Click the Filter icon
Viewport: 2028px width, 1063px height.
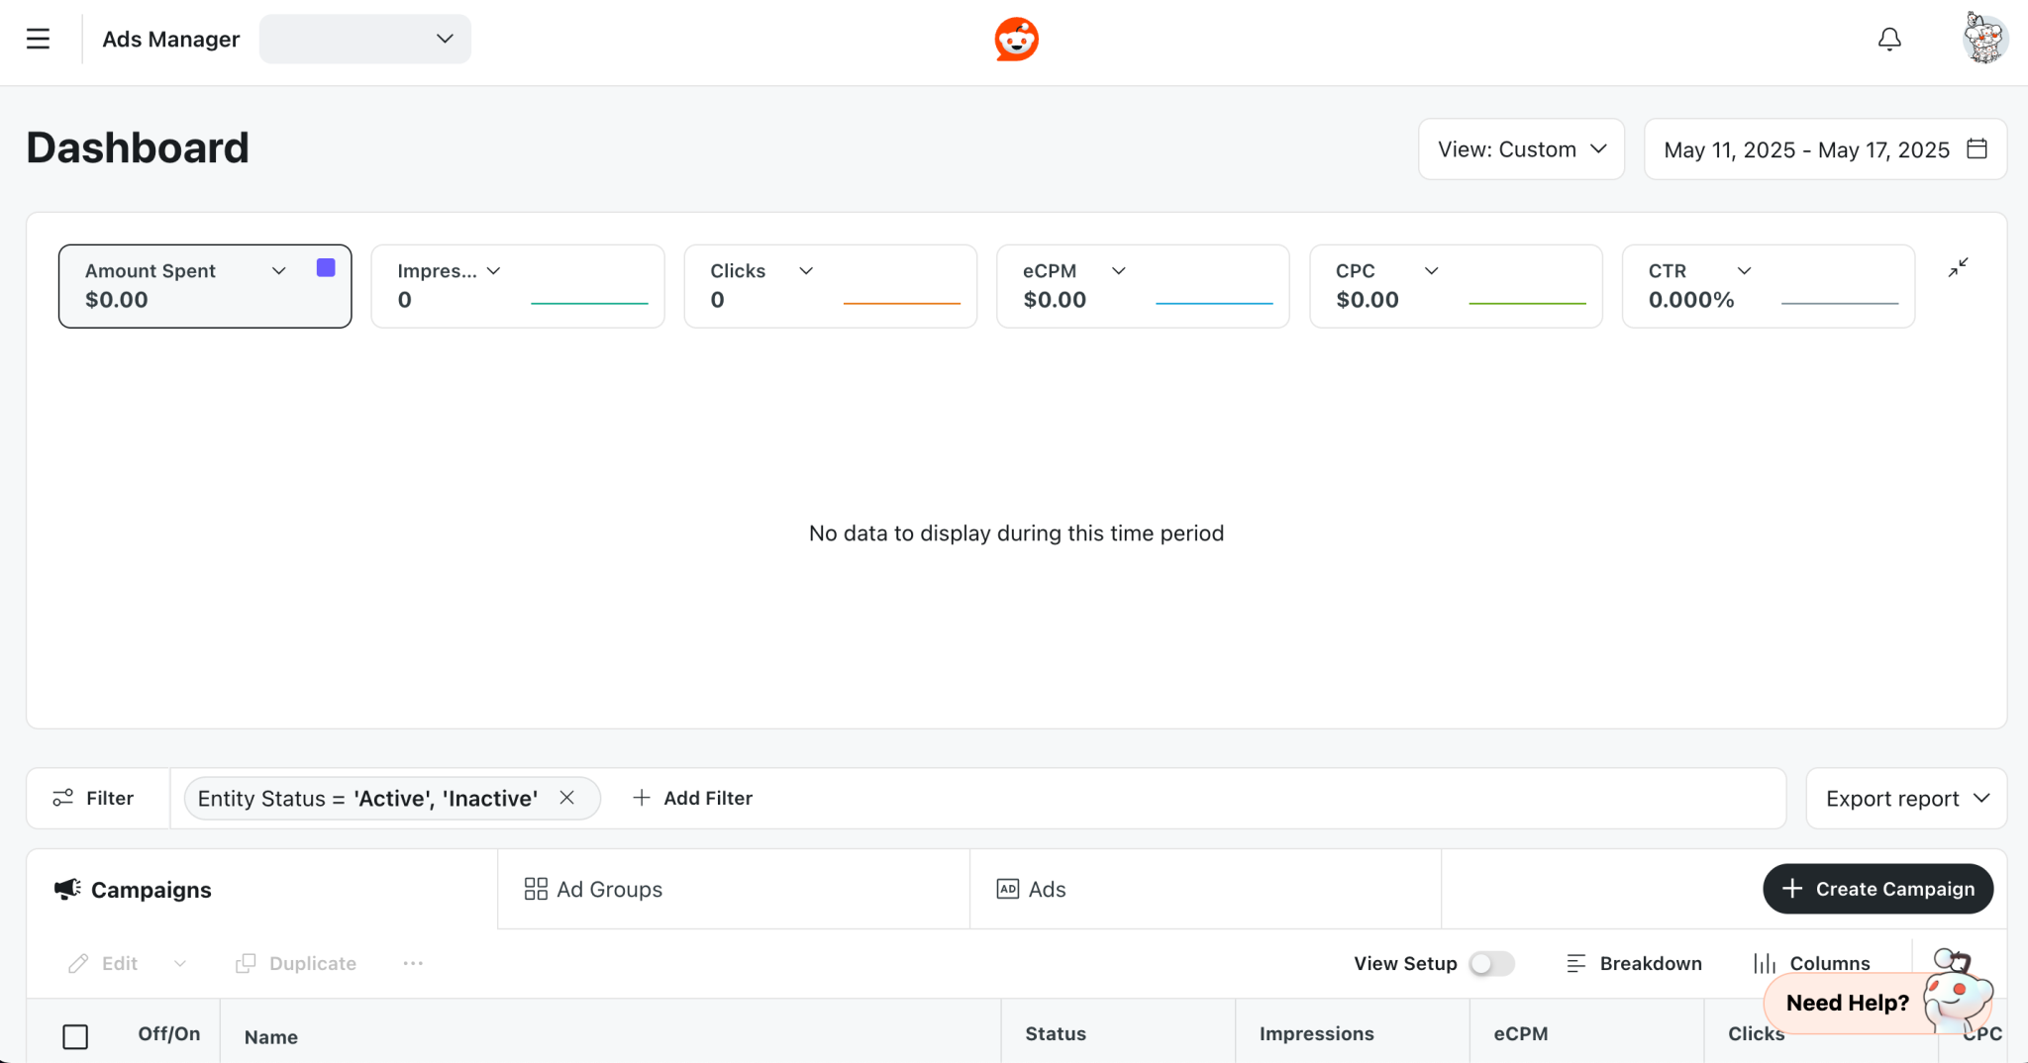click(63, 798)
